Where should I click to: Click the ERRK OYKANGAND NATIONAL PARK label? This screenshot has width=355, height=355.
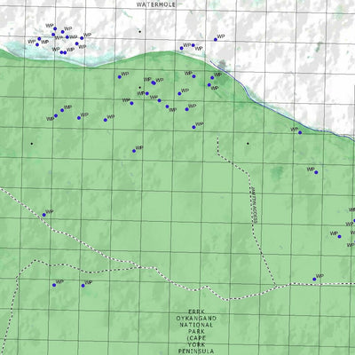tap(196, 332)
